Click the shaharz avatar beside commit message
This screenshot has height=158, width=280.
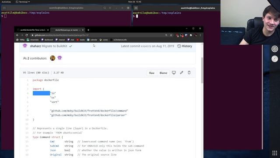tap(25, 46)
